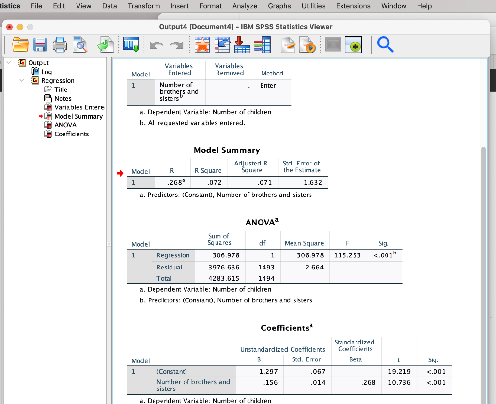Open the Recall recent dialogs toolbar icon
496x404 pixels.
pyautogui.click(x=131, y=45)
